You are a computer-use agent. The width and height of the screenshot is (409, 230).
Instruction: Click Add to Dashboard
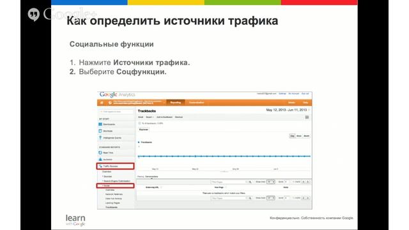164,117
